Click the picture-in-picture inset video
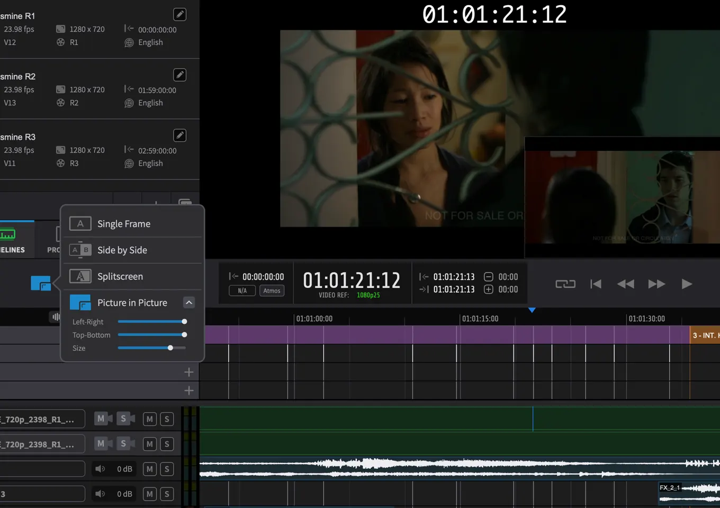Screen dimensions: 720x508 [622, 197]
